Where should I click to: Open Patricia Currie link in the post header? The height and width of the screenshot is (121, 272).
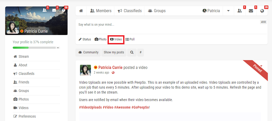(110, 68)
